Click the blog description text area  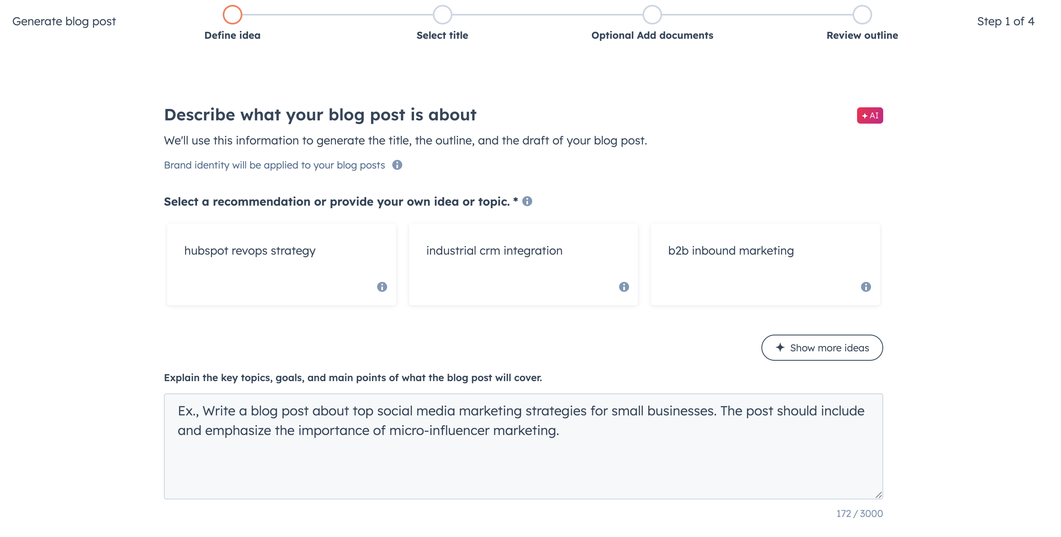pos(523,446)
